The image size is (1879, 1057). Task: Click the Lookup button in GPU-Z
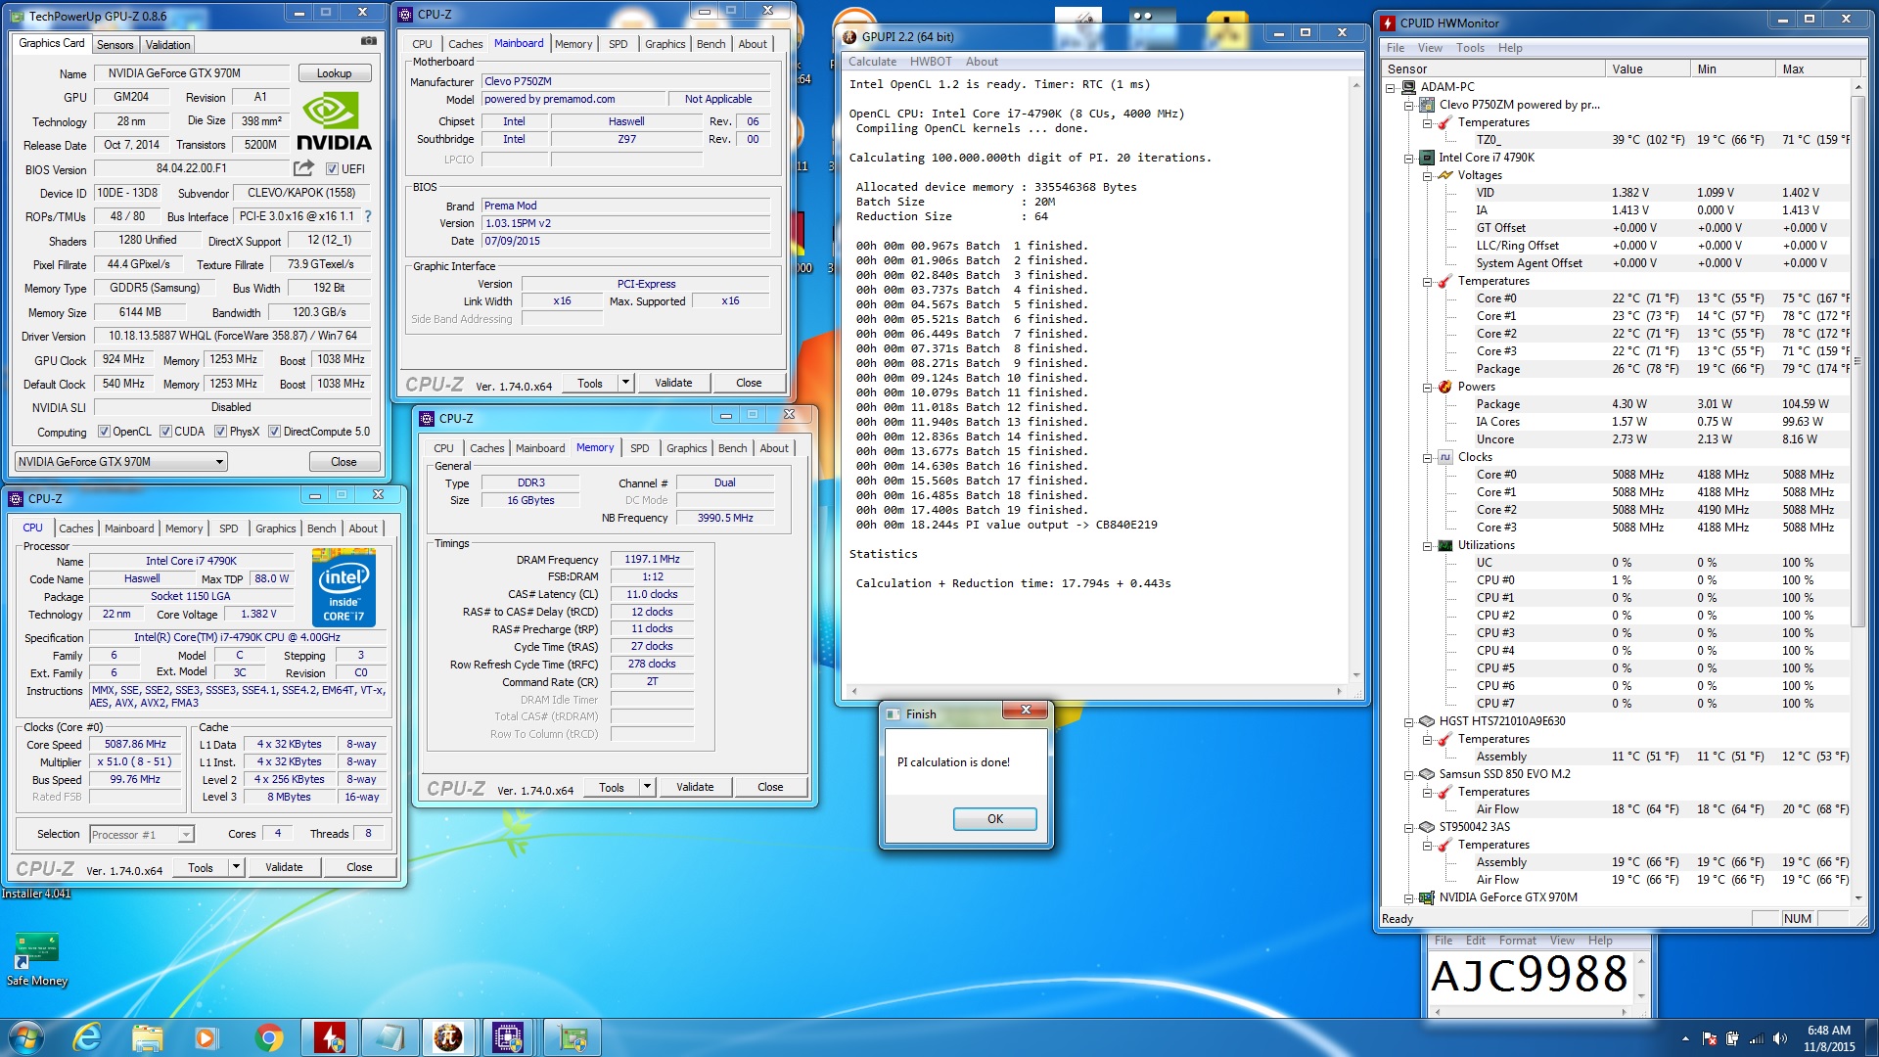(x=334, y=73)
